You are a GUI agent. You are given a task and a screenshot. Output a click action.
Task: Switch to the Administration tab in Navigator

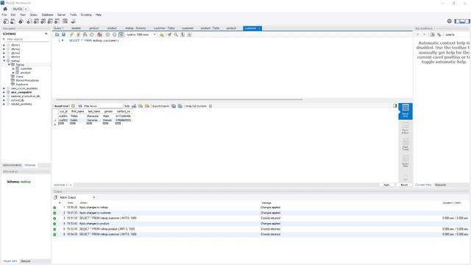click(x=13, y=165)
